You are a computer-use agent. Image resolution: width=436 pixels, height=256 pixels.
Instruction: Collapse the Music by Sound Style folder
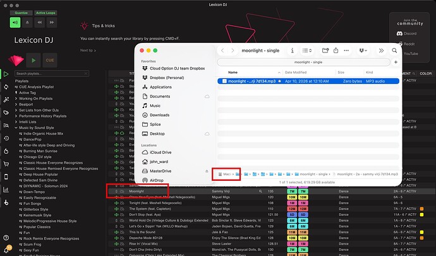pyautogui.click(x=16, y=128)
